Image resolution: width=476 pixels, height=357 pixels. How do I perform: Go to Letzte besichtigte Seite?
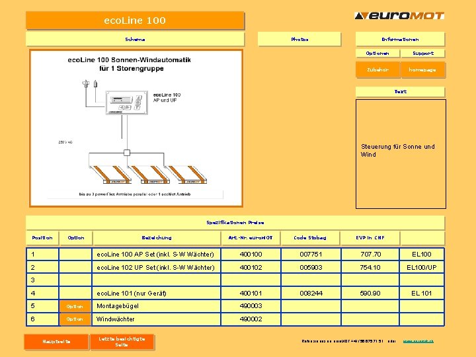(122, 342)
